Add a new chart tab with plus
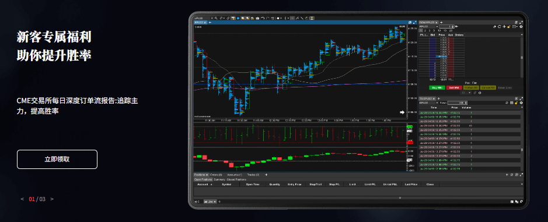548x222 pixels. click(x=210, y=22)
